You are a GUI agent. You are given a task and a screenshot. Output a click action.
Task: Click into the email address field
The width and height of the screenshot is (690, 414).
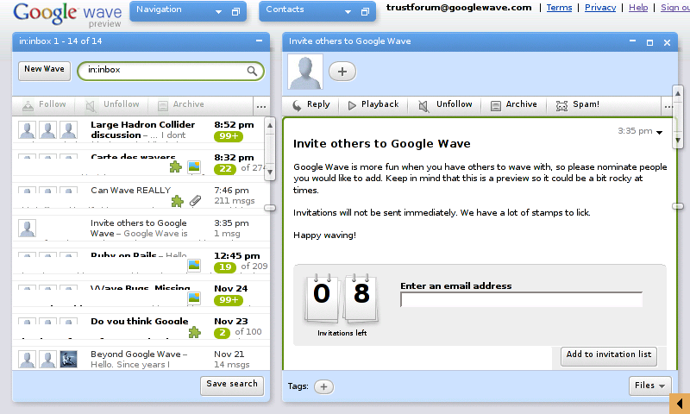521,299
